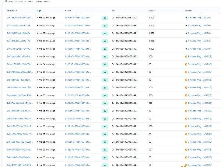This screenshot has height=167, width=221.
Task: Open the last row's 0x4a4f1519 transaction
Action: [20, 165]
